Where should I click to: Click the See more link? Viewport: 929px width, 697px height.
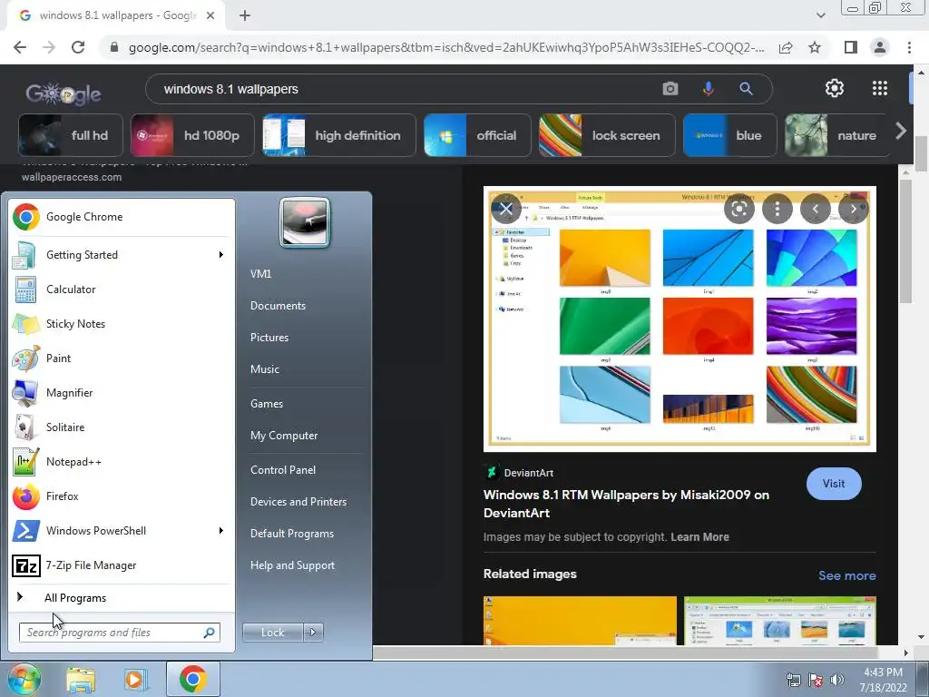(x=846, y=575)
